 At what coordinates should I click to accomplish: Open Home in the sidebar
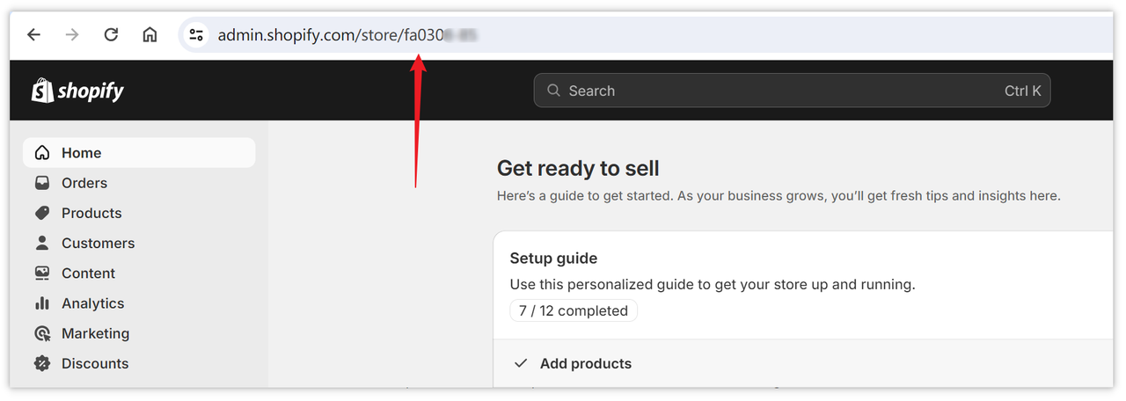(139, 153)
